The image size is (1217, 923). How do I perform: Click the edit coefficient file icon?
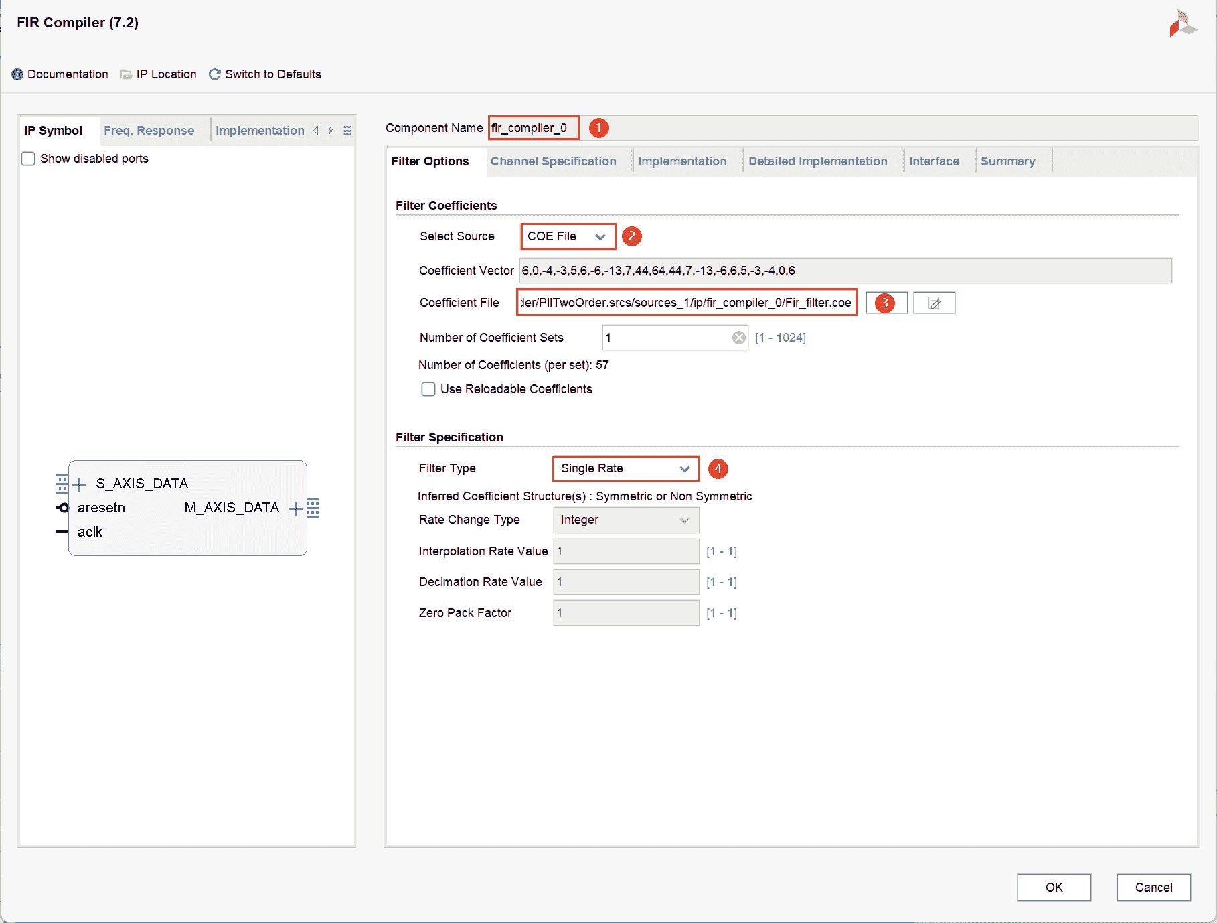[x=934, y=303]
